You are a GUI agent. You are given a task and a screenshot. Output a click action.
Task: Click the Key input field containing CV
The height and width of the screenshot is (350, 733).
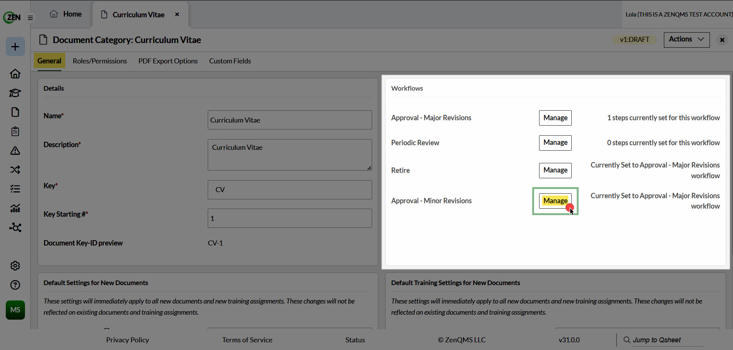290,190
